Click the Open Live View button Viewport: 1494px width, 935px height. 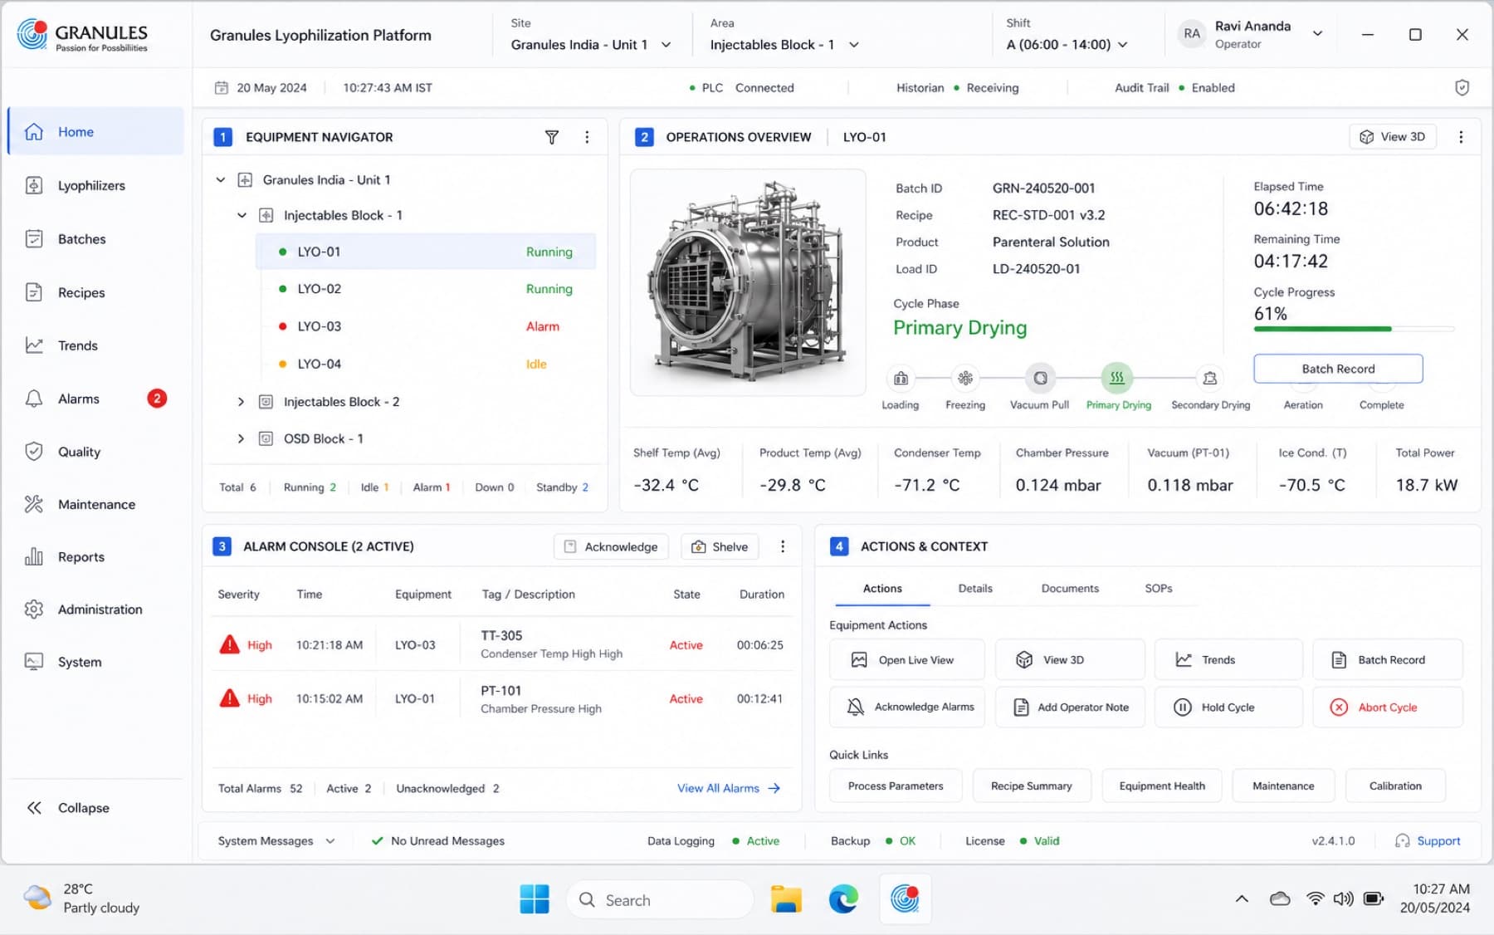click(906, 659)
